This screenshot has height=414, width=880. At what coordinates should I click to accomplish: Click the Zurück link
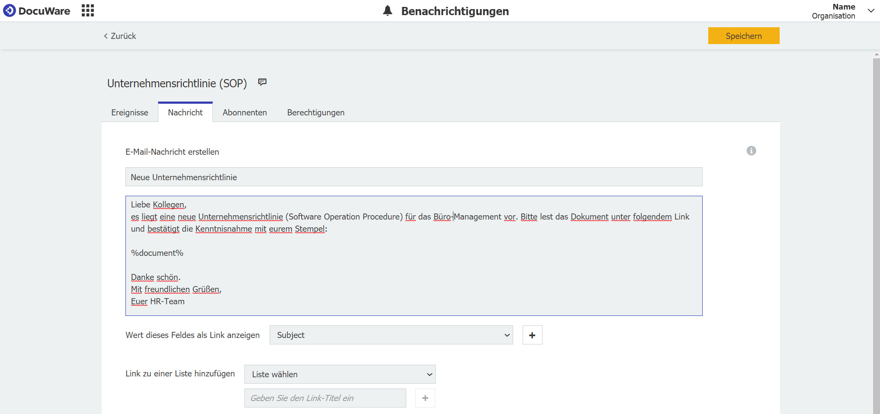(x=123, y=36)
